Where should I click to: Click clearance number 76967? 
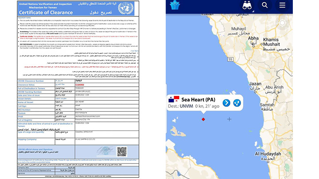tap(78, 81)
